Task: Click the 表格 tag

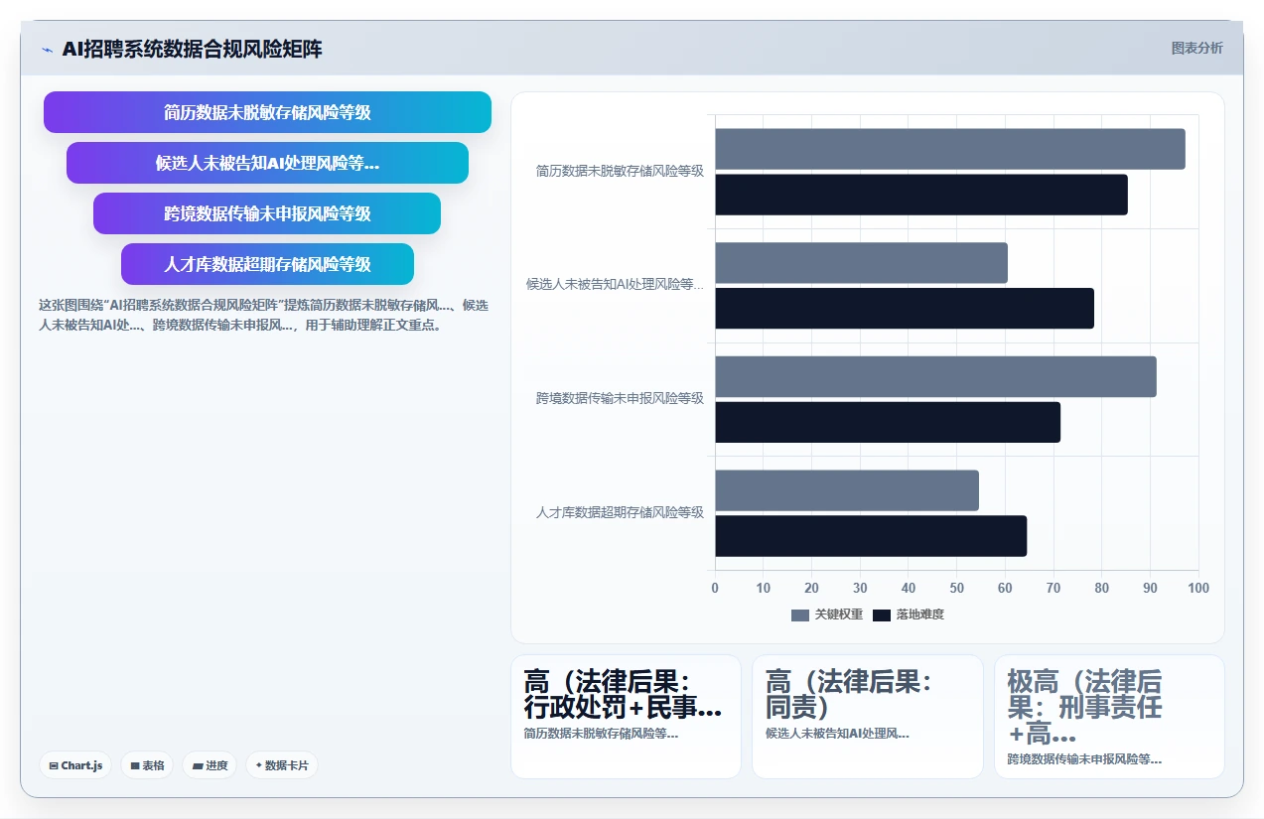Action: (x=147, y=765)
